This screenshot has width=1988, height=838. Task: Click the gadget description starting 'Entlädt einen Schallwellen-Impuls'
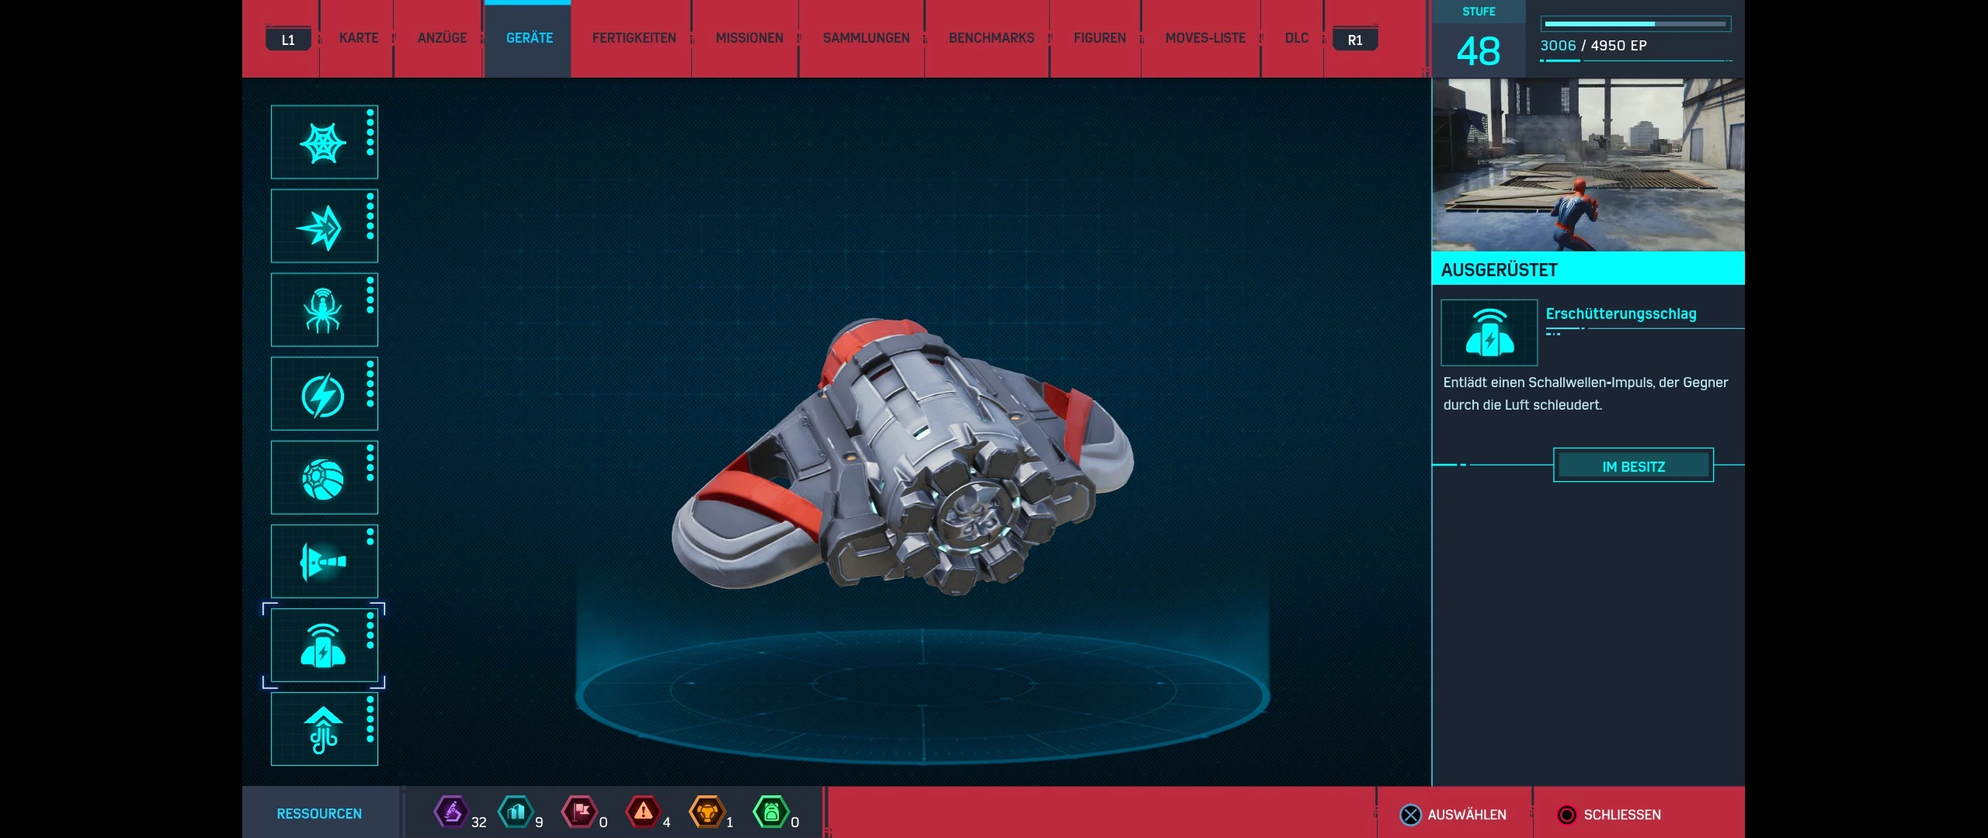pos(1585,393)
